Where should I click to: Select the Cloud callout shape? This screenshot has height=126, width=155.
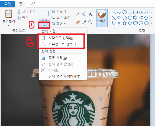146,23
